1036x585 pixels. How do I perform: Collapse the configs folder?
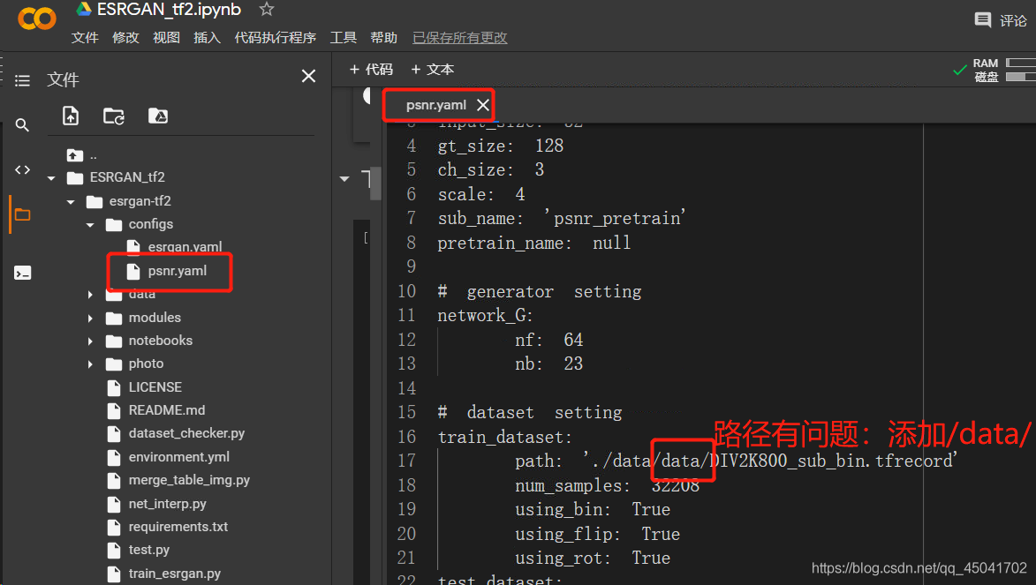(90, 224)
